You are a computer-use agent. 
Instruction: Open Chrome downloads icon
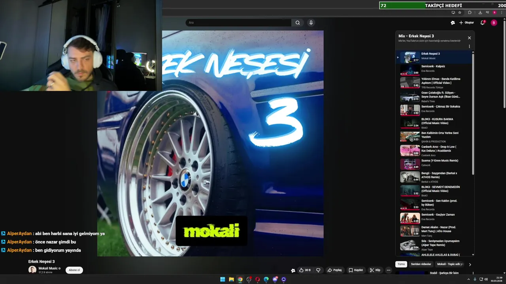coord(480,12)
